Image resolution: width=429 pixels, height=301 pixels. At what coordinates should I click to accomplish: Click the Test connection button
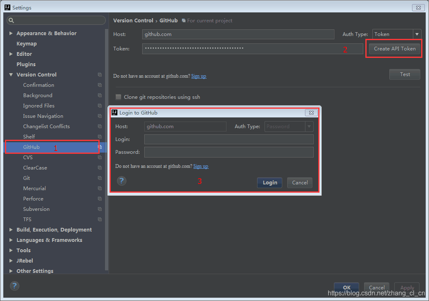pyautogui.click(x=405, y=74)
